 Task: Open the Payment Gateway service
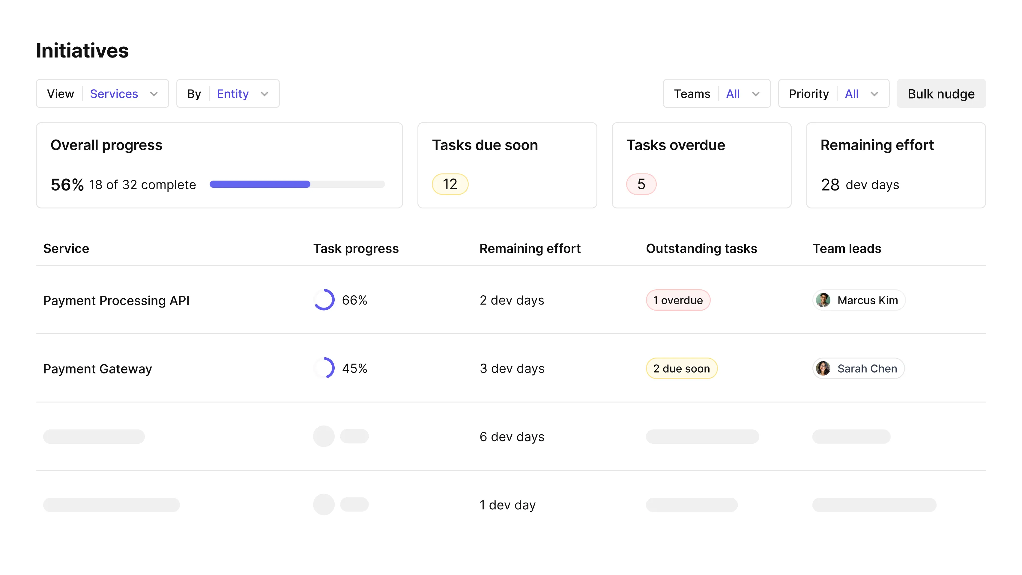coord(97,369)
